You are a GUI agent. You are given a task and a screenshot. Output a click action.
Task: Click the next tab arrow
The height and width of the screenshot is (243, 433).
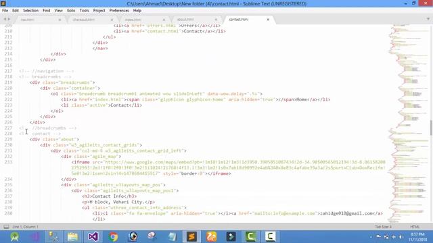click(x=9, y=19)
